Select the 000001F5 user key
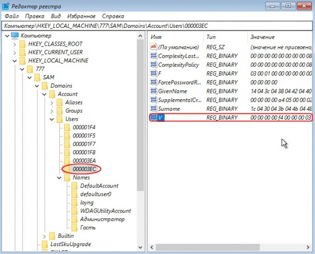 coord(84,136)
